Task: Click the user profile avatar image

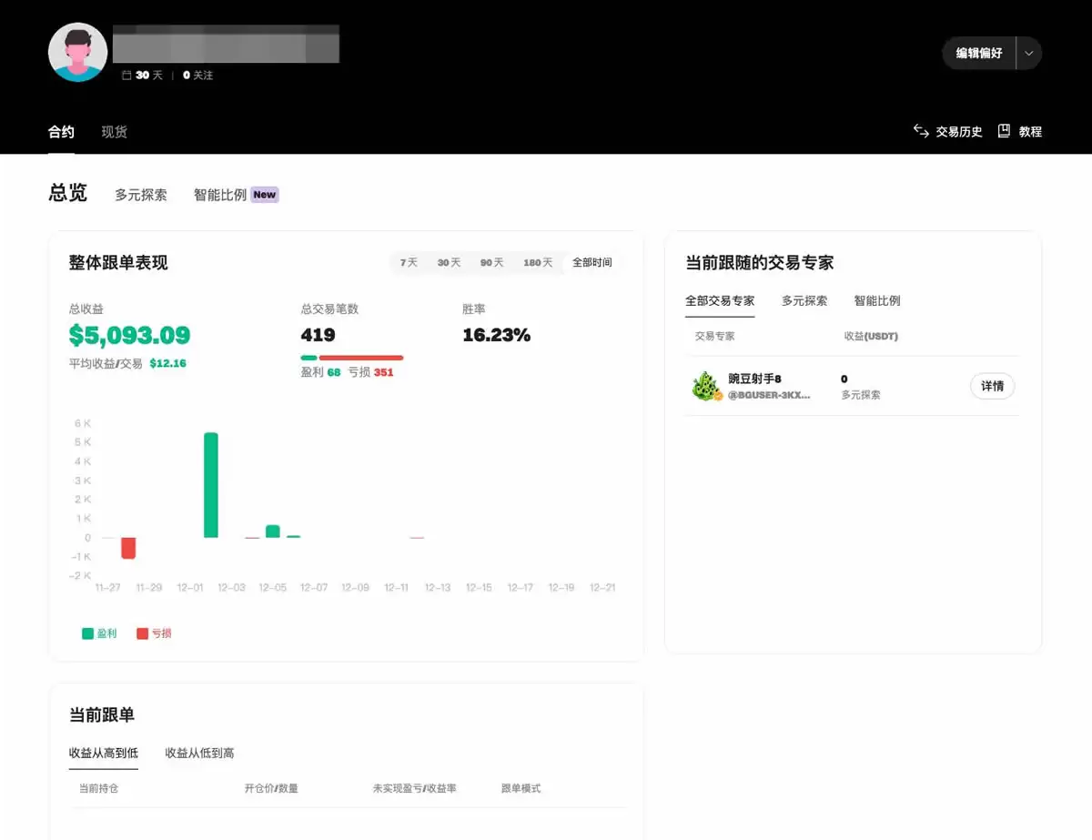Action: click(77, 52)
